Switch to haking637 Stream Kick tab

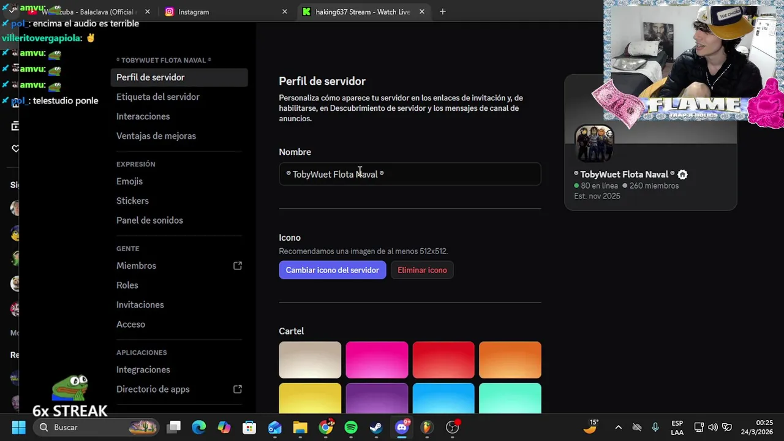[363, 12]
